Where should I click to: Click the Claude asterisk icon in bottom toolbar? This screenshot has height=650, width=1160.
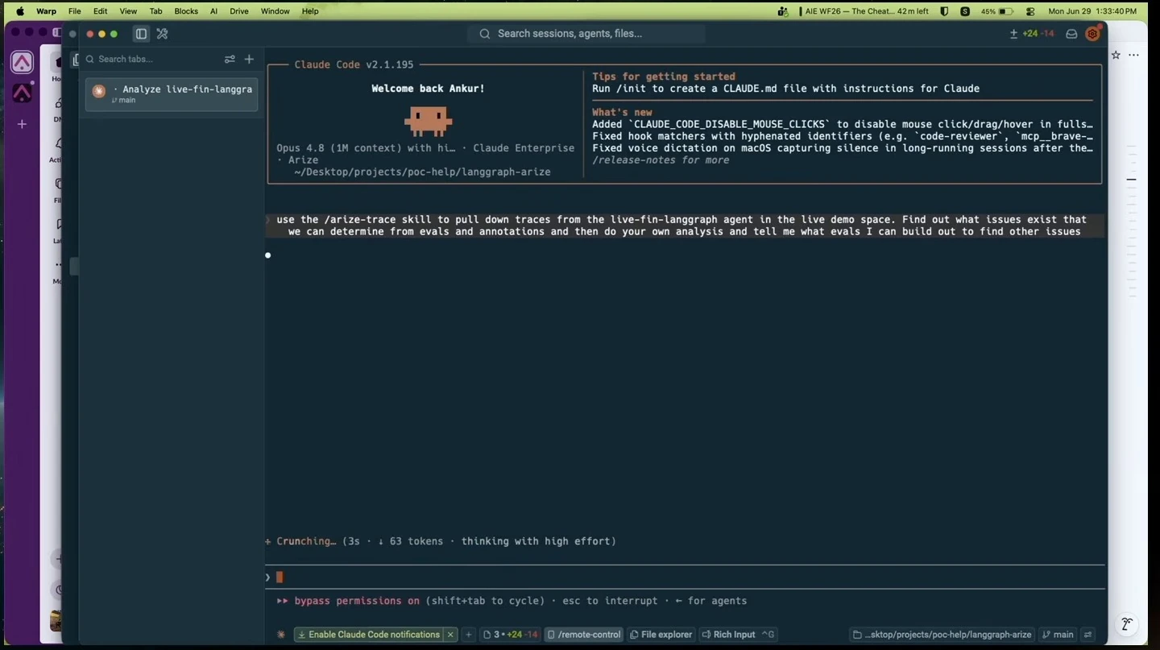pyautogui.click(x=281, y=635)
